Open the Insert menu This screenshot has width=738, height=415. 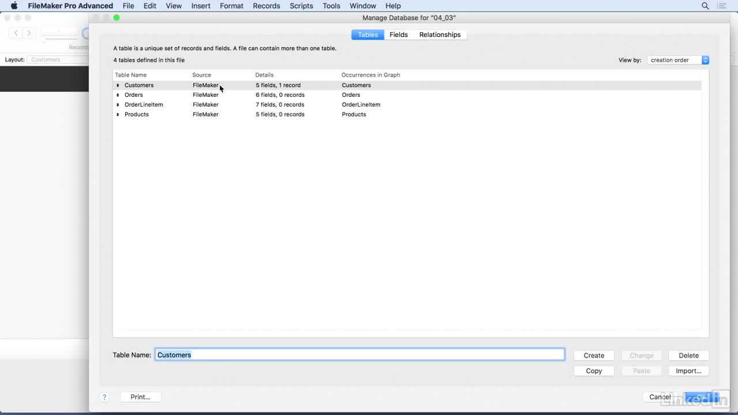point(201,6)
